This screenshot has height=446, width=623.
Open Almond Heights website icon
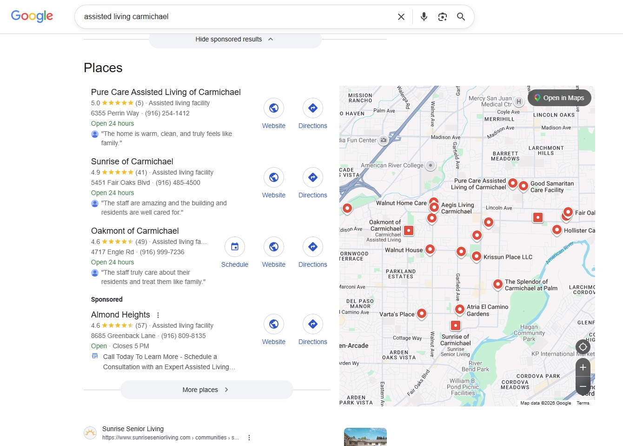(274, 324)
